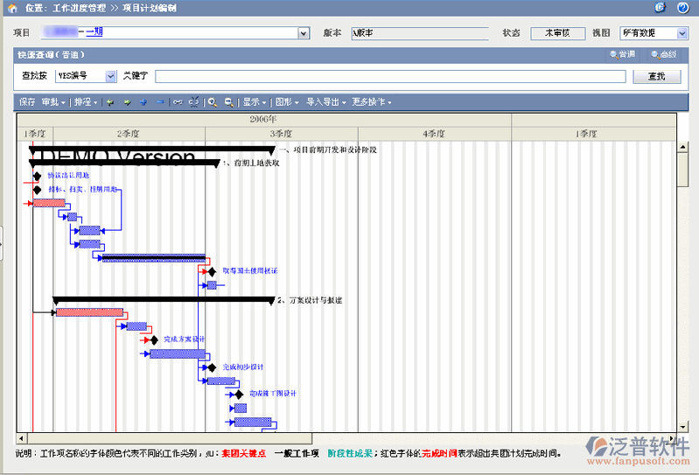Viewport: 699px width, 475px height.
Task: Click the horizontal scrollbar left arrow
Action: point(22,438)
